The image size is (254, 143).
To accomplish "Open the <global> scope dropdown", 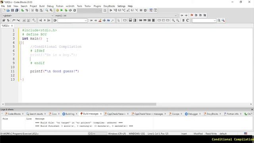I will 28,15.
